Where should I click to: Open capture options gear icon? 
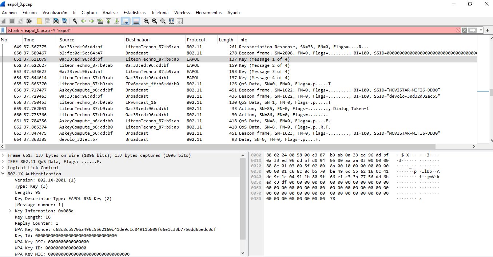29,21
